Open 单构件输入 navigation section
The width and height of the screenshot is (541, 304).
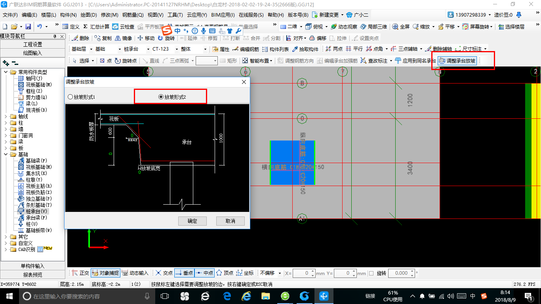pyautogui.click(x=32, y=266)
